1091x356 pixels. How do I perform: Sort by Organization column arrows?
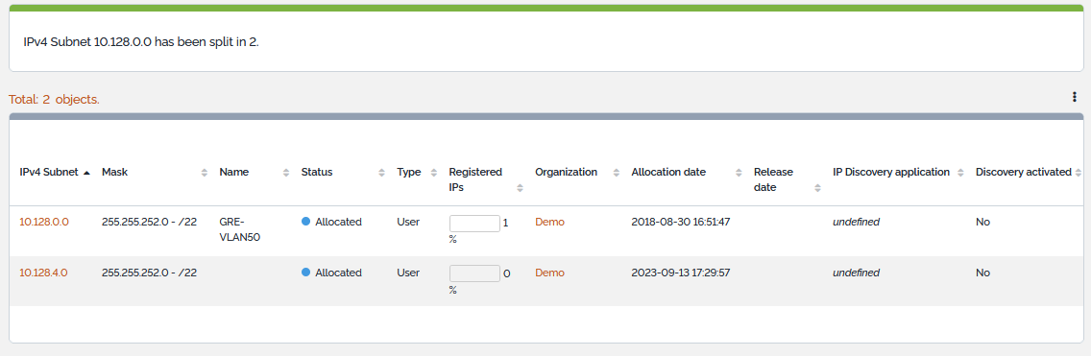617,173
